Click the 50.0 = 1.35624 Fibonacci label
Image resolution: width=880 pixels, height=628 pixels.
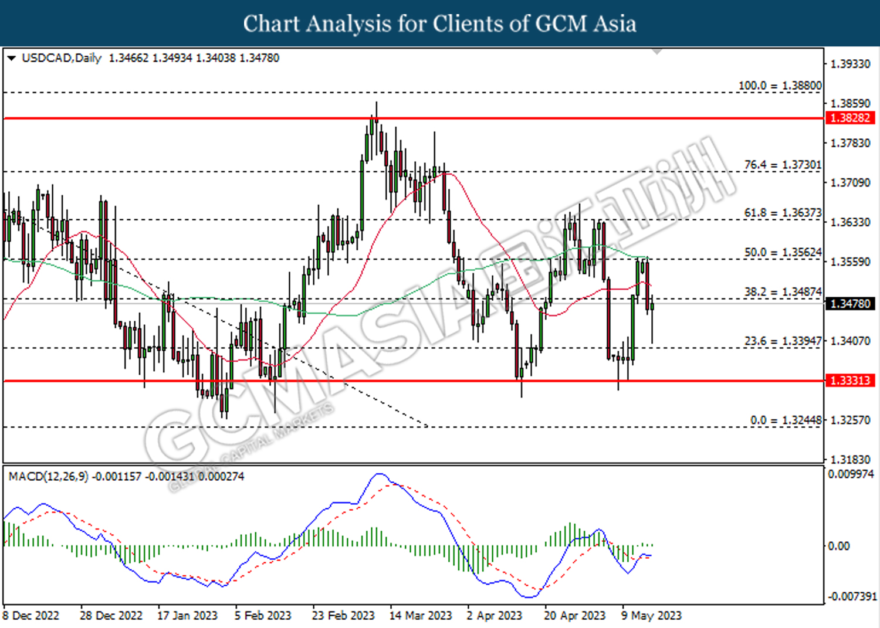point(783,252)
